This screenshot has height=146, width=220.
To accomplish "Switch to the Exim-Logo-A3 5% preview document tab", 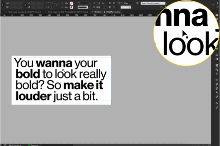I will click(68, 12).
